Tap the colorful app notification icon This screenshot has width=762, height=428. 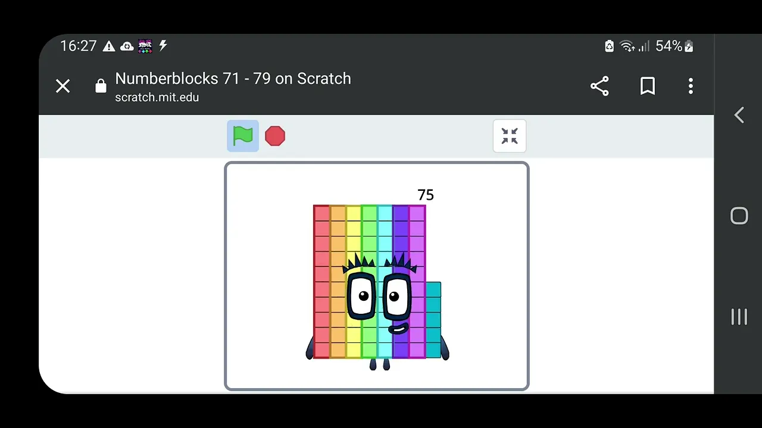(x=145, y=46)
